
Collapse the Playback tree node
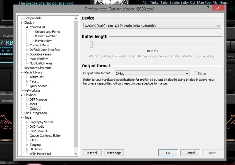click(21, 95)
